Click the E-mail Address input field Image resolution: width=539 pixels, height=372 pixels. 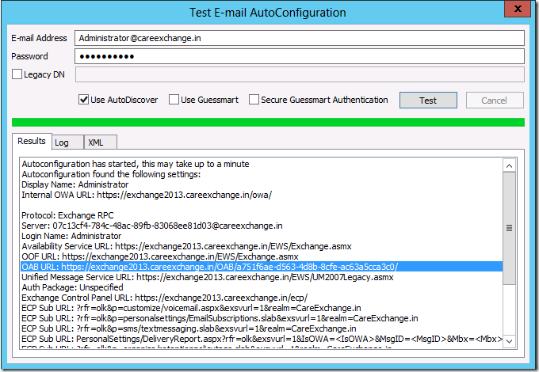tap(300, 38)
